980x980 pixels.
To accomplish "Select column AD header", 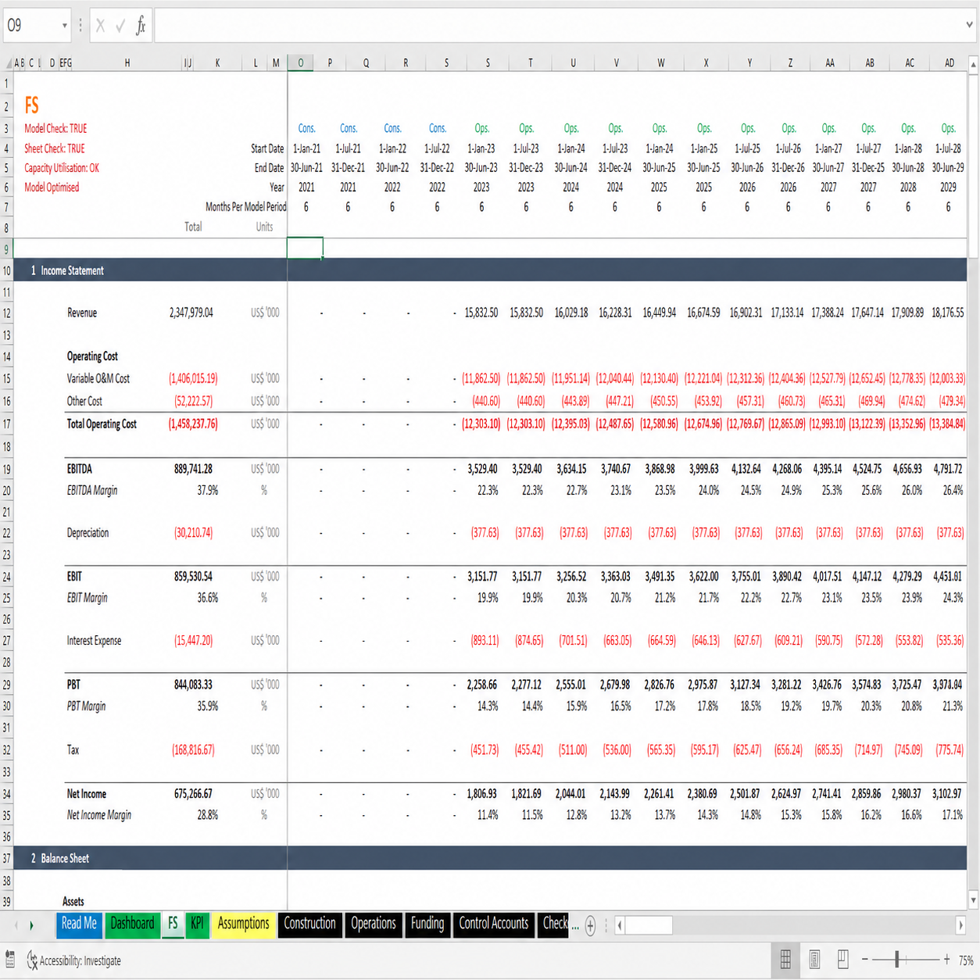I will pos(949,63).
